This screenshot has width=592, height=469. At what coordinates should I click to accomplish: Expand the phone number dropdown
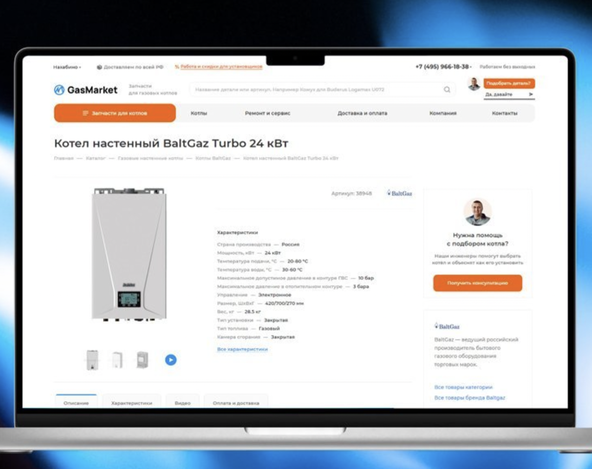pyautogui.click(x=444, y=67)
